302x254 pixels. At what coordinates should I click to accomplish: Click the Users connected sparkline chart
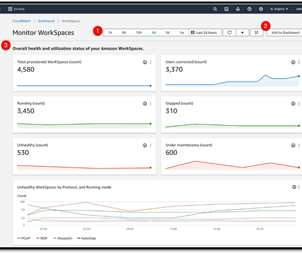pyautogui.click(x=232, y=81)
